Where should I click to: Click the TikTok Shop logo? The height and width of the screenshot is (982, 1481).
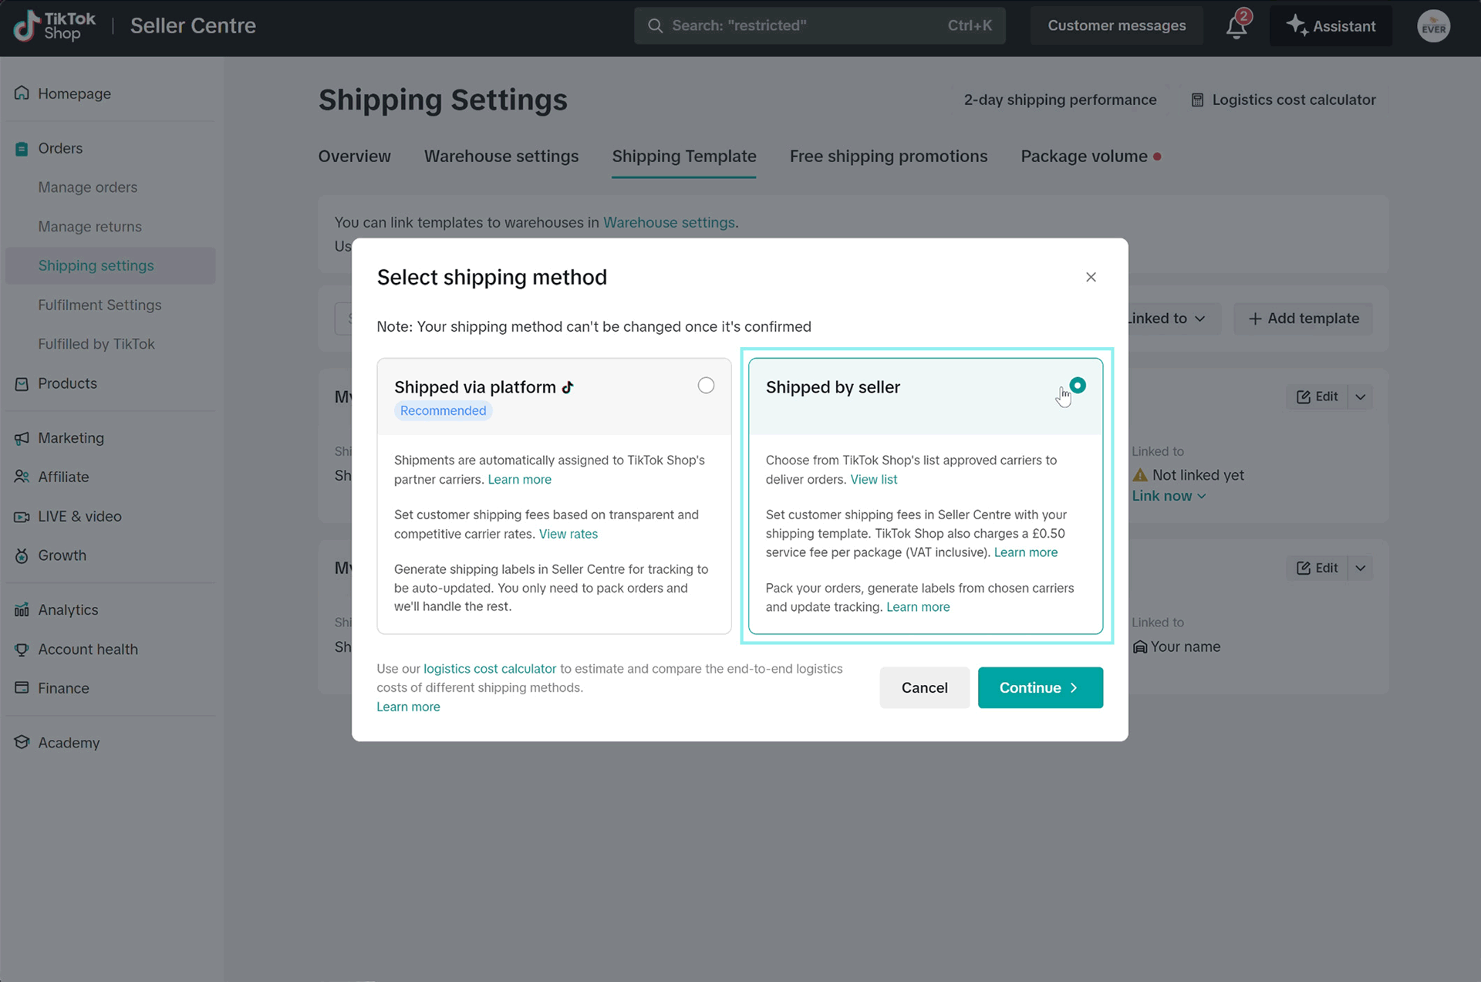click(x=54, y=26)
